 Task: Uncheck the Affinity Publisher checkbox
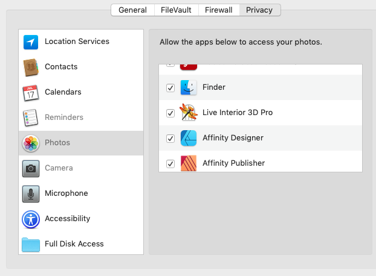pos(170,163)
